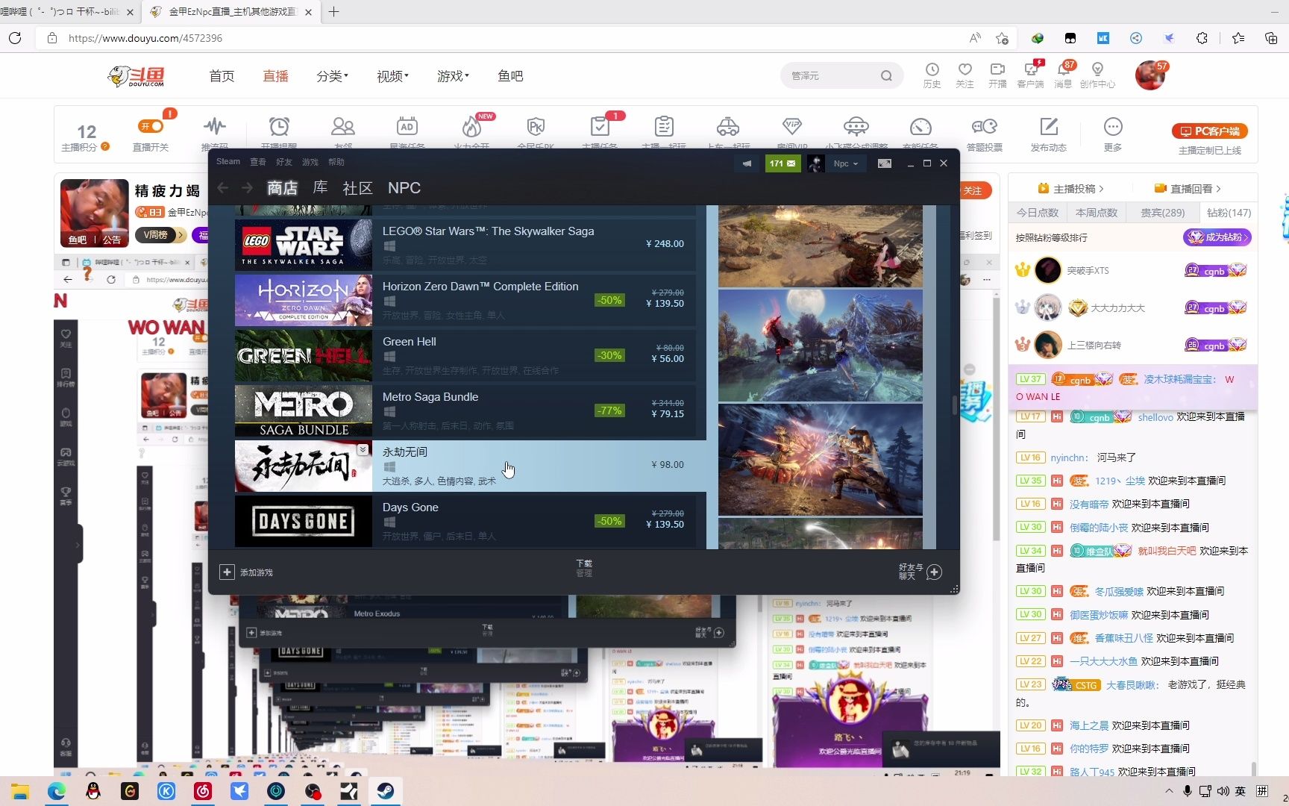Screen dimensions: 1289x806
Task: Click Steam back navigation arrow
Action: click(222, 188)
